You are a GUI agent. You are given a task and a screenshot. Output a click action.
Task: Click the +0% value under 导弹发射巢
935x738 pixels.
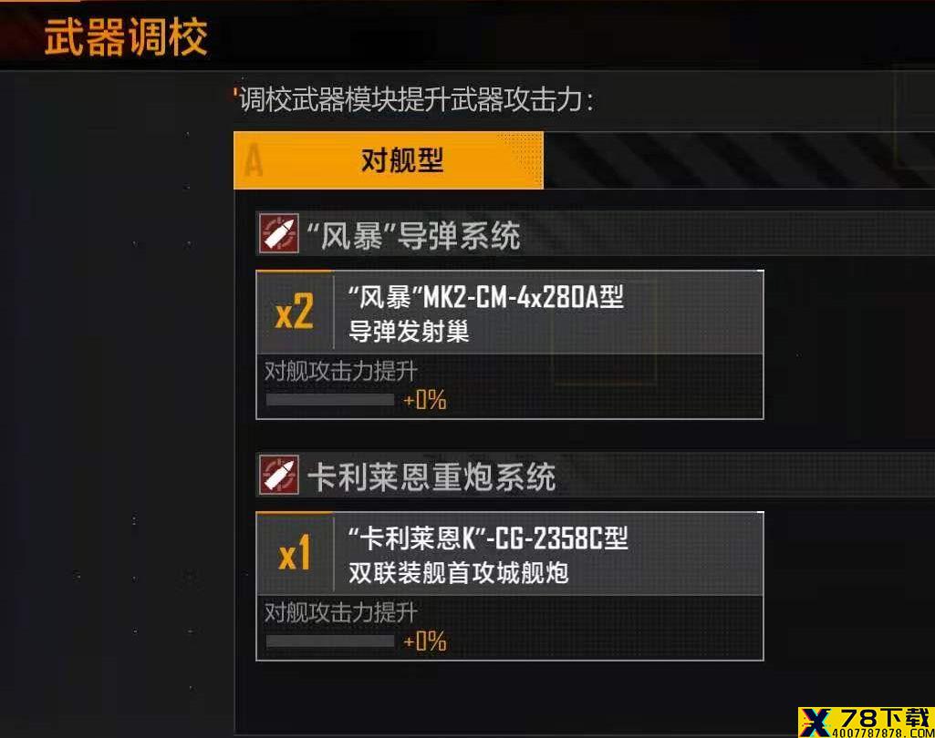click(x=425, y=400)
